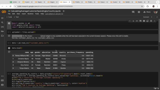Click the 'Teresa Williams MD' cell
Image resolution: width=160 pixels, height=90 pixels.
click(22, 55)
